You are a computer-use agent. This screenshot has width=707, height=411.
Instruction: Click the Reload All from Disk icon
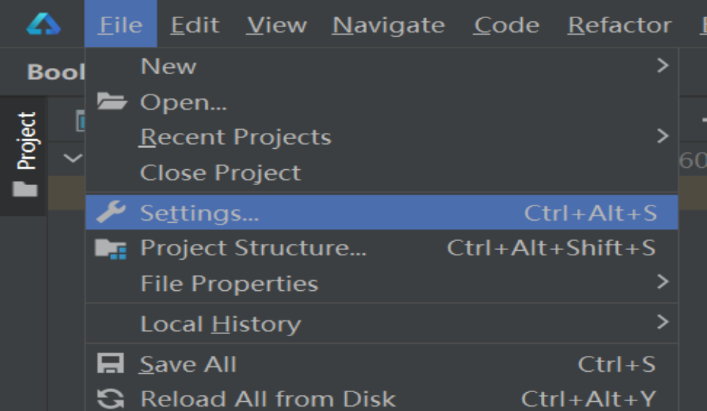click(x=111, y=399)
